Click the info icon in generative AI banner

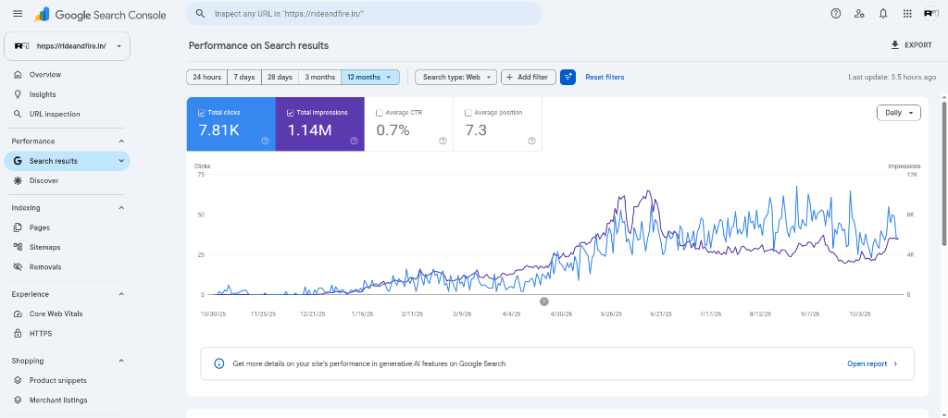[x=218, y=363]
